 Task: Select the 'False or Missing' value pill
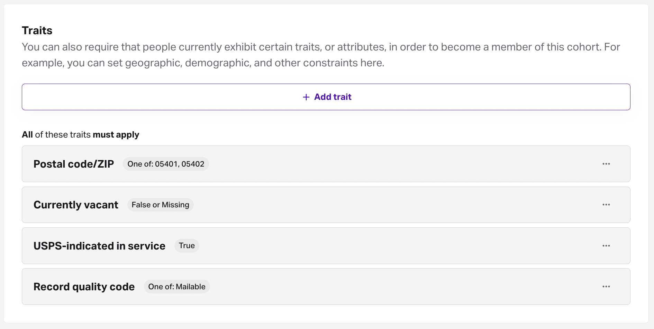tap(160, 205)
